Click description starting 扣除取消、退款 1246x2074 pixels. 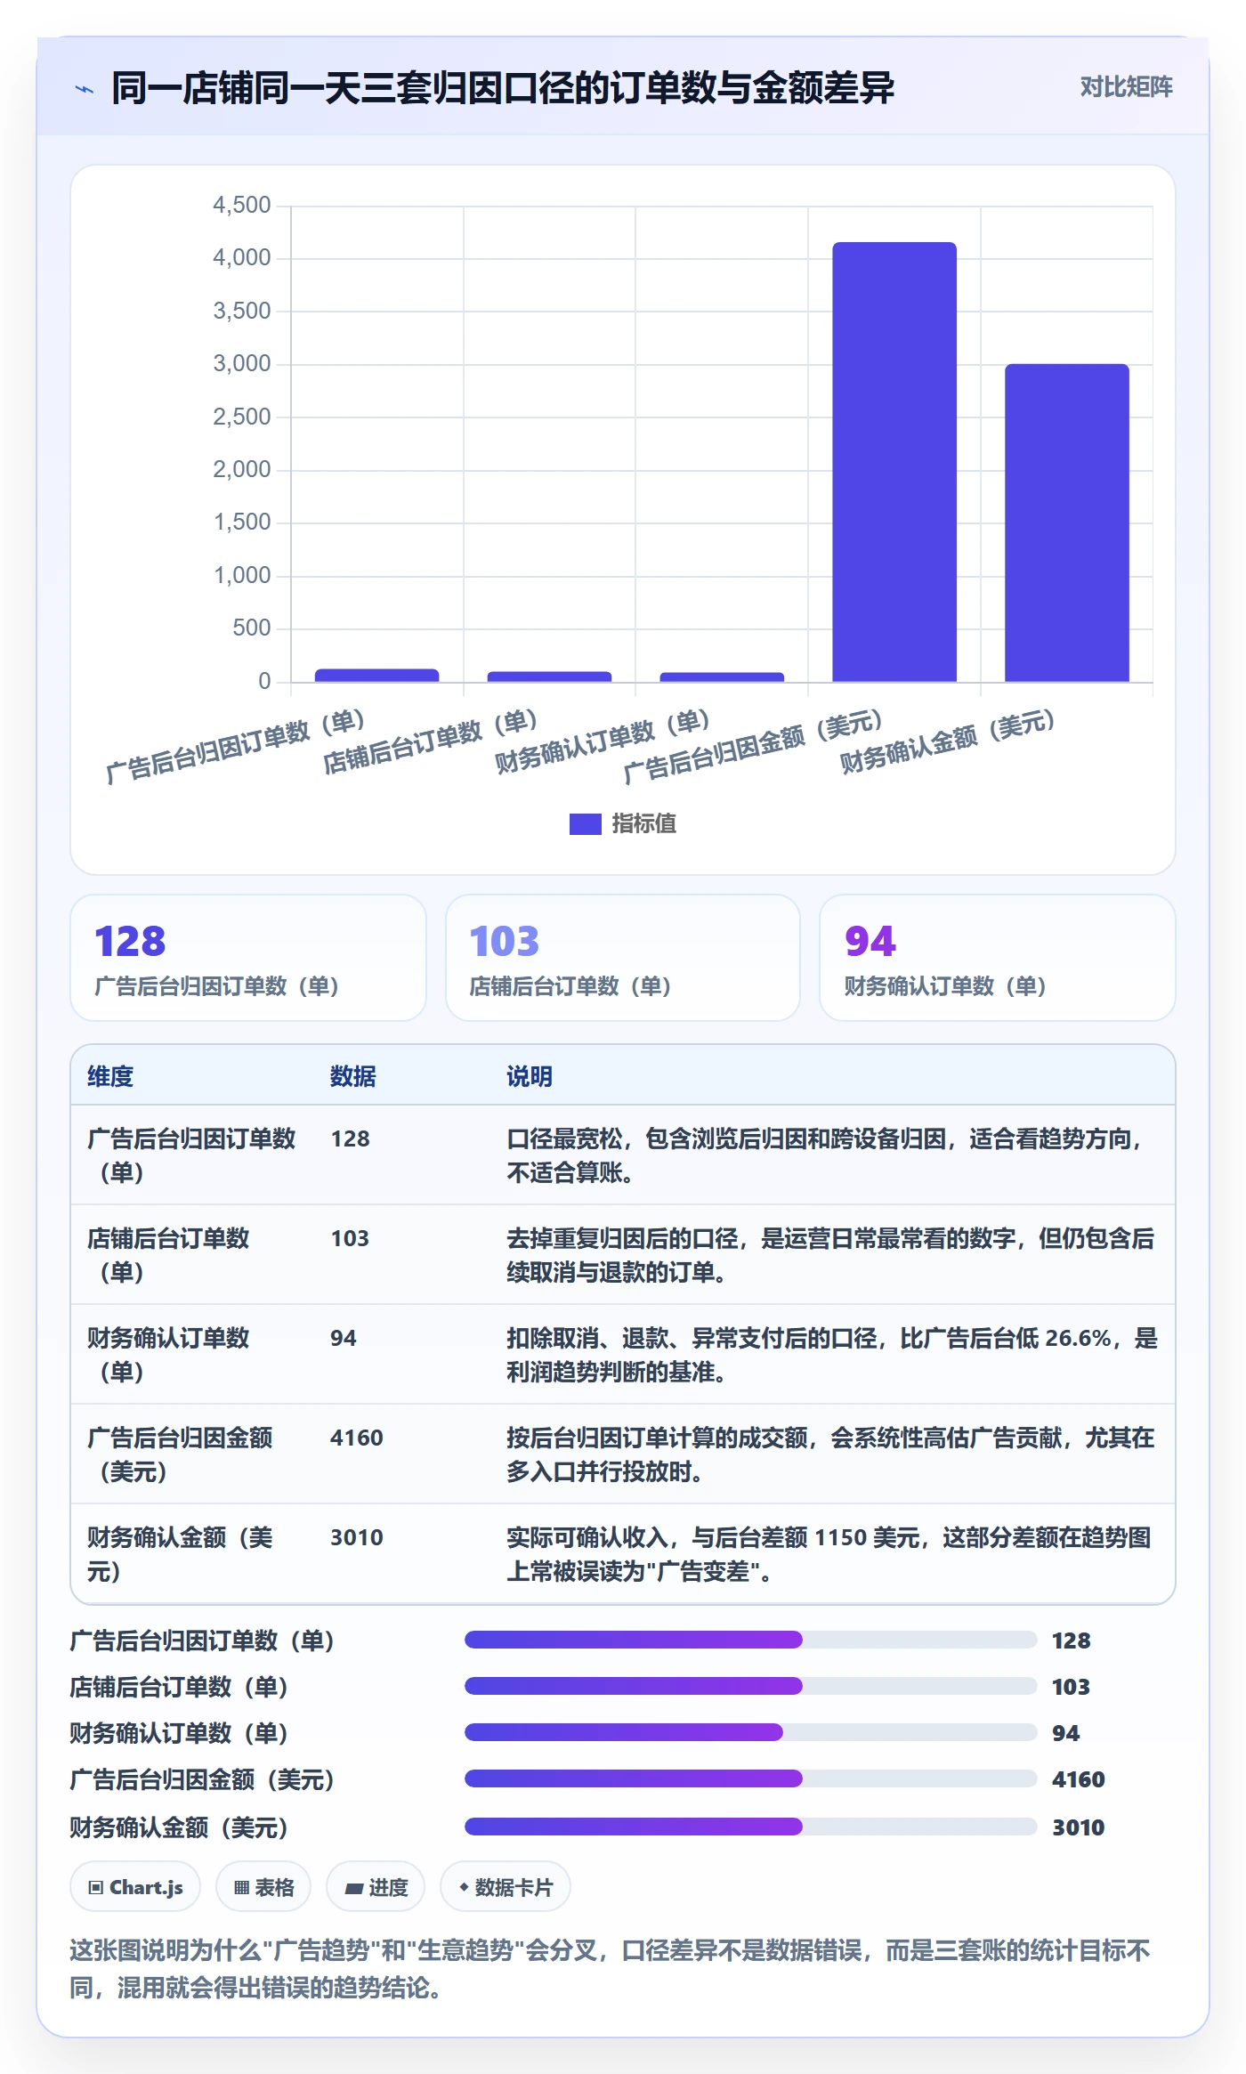(832, 1355)
